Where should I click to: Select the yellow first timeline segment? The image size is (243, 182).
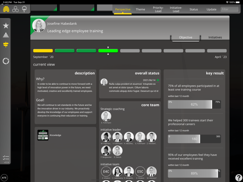pyautogui.click(x=43, y=51)
